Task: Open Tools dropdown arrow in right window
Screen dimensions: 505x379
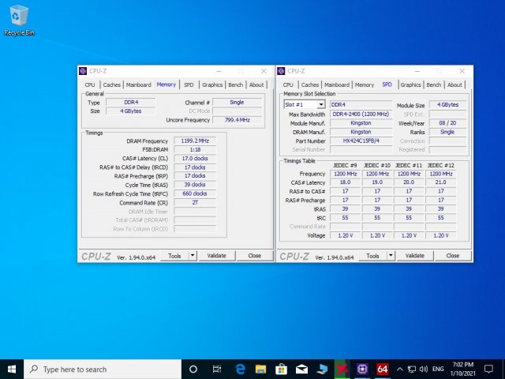Action: pyautogui.click(x=391, y=256)
